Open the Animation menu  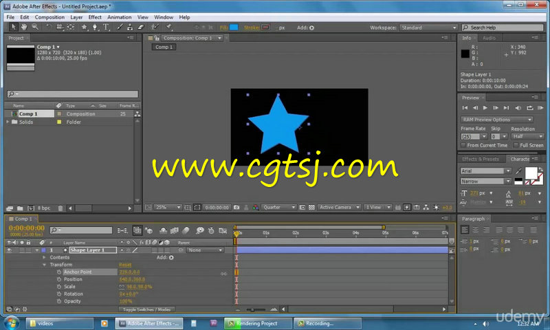tap(119, 17)
